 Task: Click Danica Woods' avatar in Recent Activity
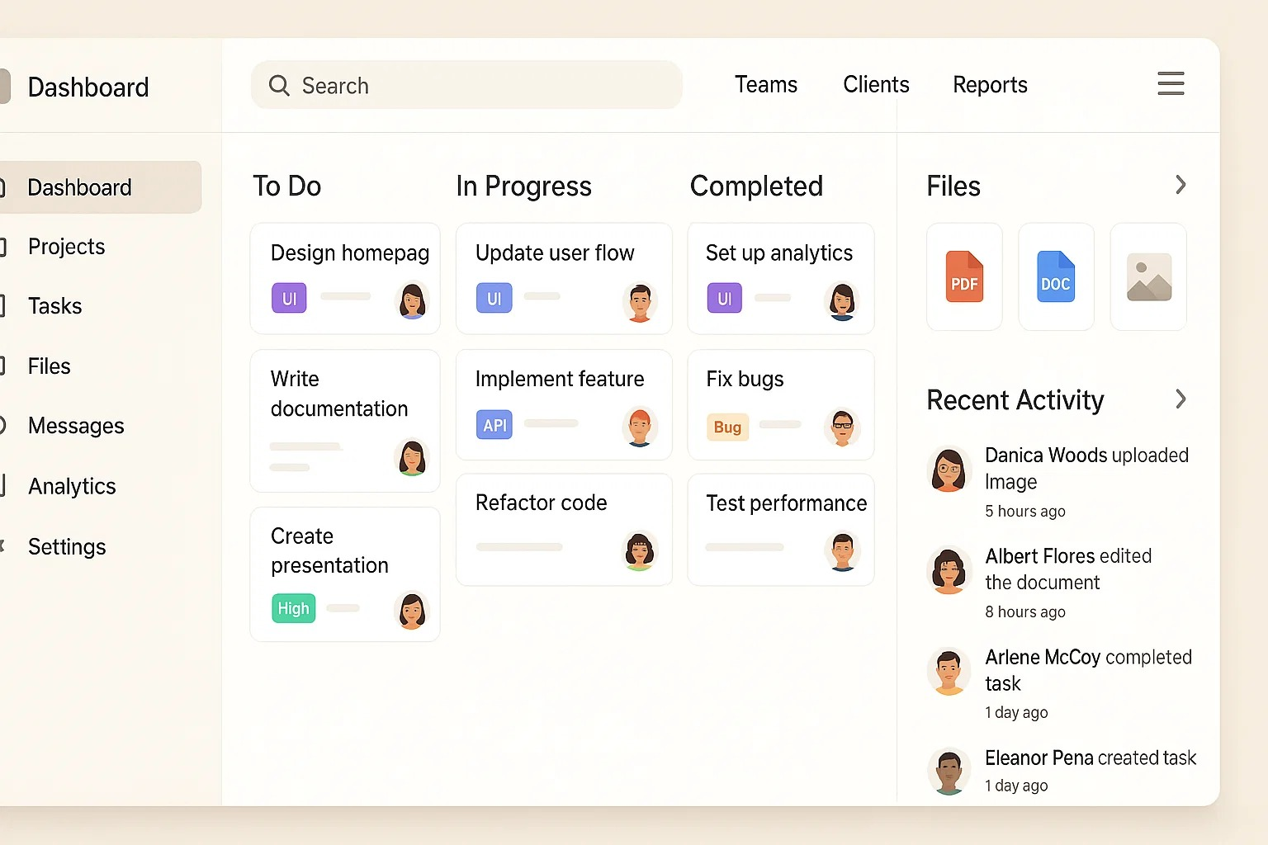(949, 470)
